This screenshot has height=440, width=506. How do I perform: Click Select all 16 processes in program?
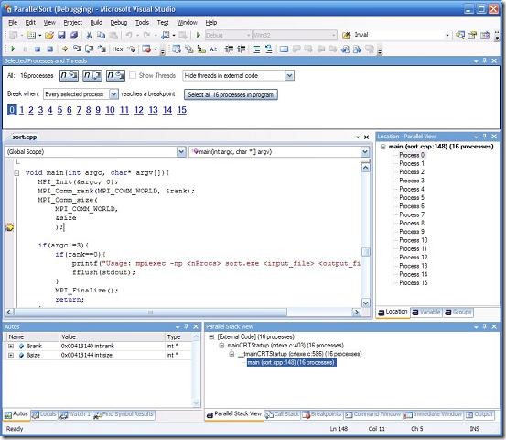pyautogui.click(x=231, y=94)
